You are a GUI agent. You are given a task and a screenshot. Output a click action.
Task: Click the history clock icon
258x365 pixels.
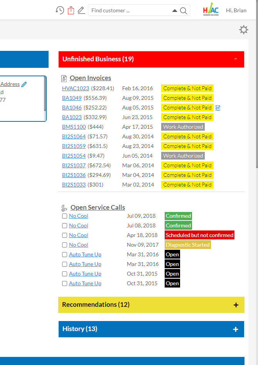coord(60,10)
